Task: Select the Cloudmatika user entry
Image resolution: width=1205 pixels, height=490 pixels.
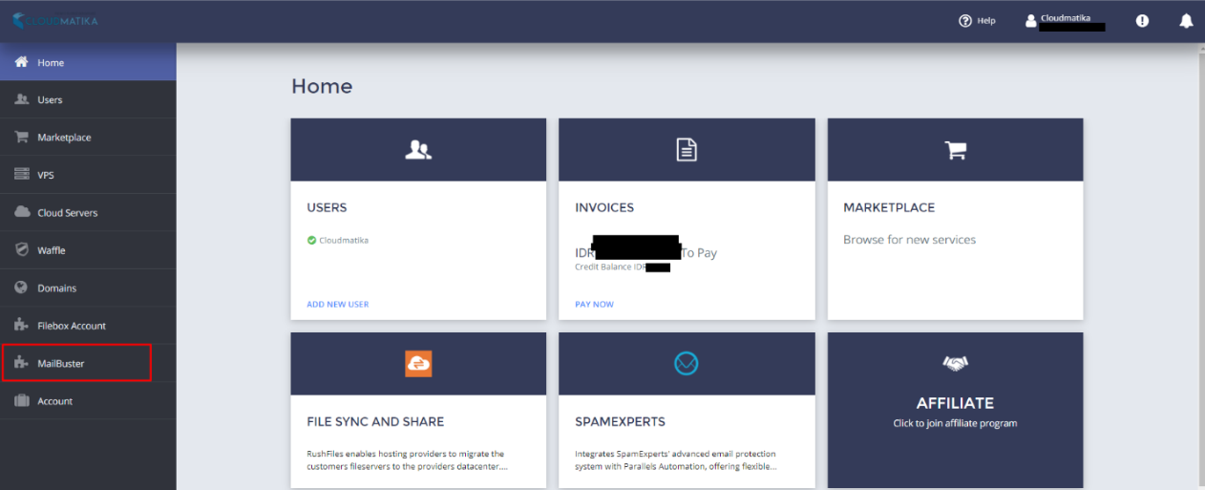Action: pos(343,241)
